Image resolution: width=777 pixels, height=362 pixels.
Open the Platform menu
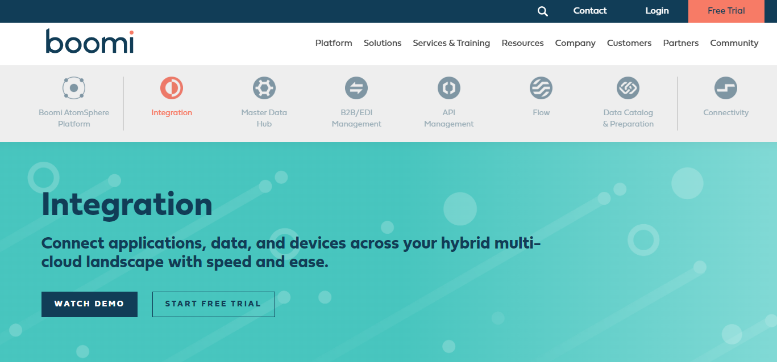tap(334, 43)
